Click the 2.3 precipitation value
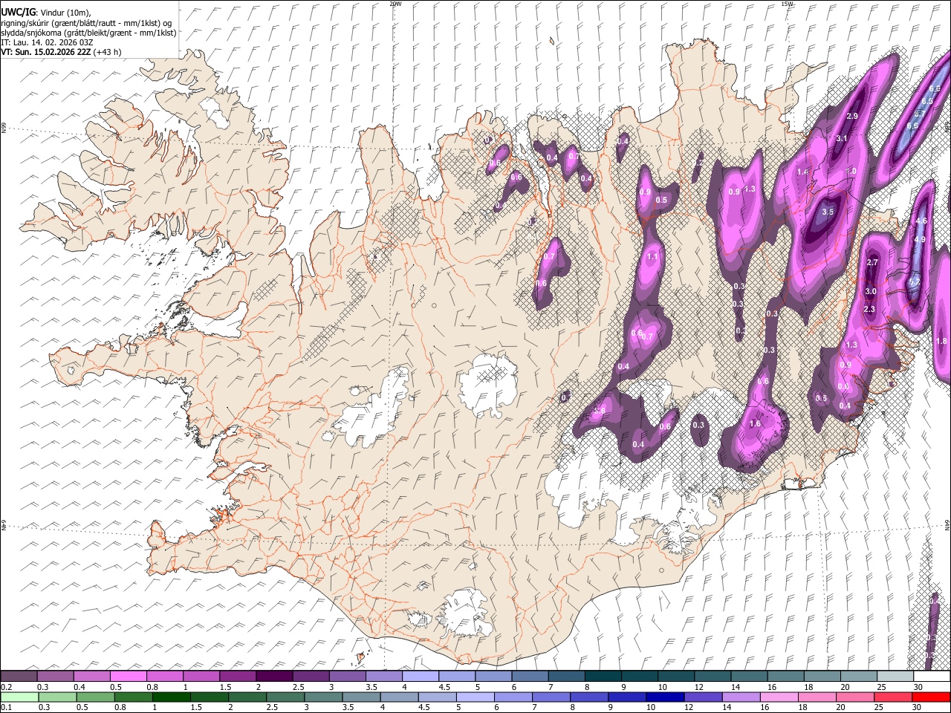This screenshot has height=713, width=951. click(x=869, y=310)
